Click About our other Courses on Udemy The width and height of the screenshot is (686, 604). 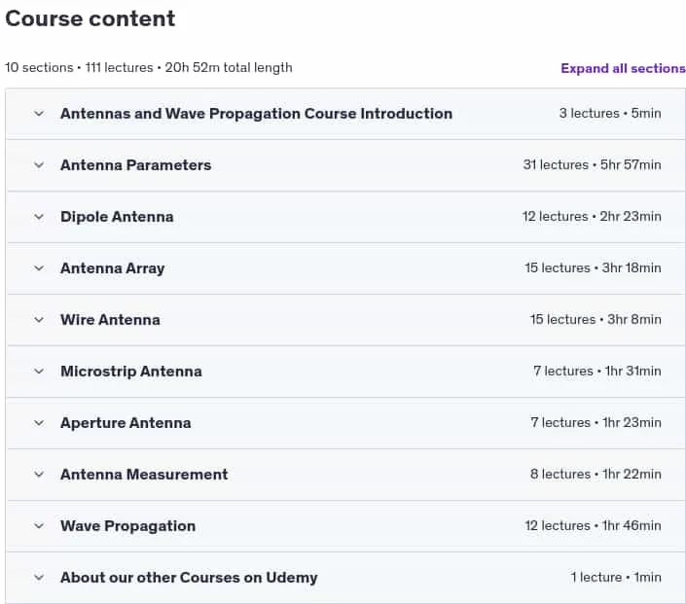pos(189,578)
